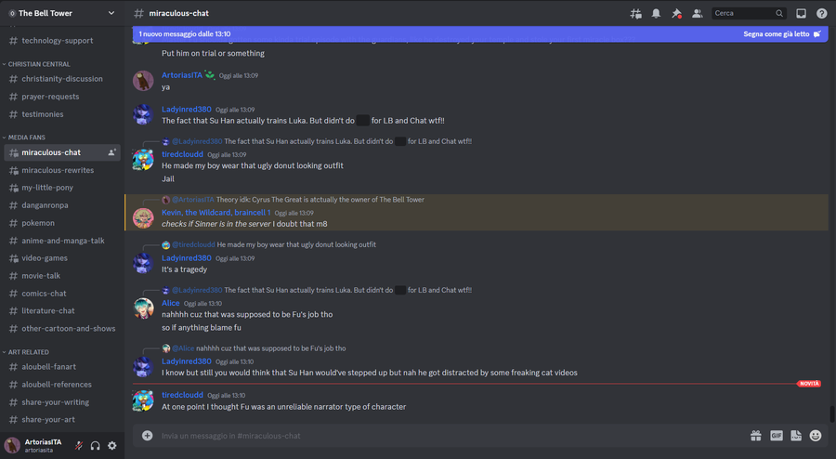Open the sticker picker

pyautogui.click(x=796, y=435)
